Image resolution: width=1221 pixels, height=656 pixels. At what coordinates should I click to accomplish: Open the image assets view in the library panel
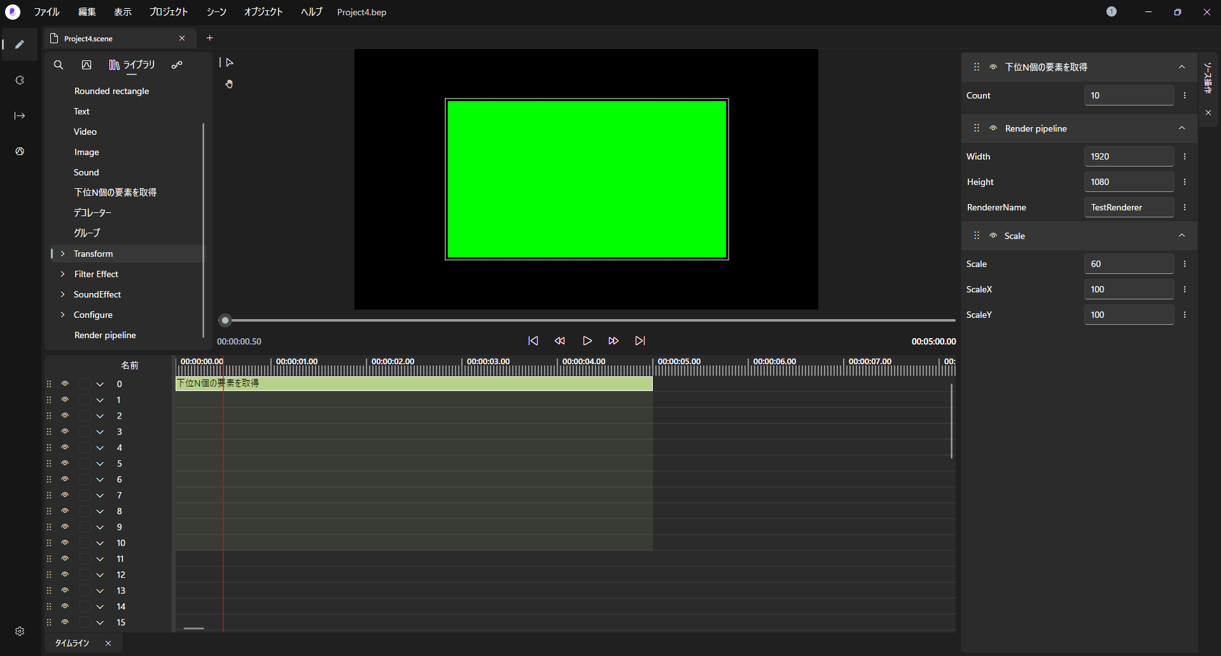(x=87, y=65)
